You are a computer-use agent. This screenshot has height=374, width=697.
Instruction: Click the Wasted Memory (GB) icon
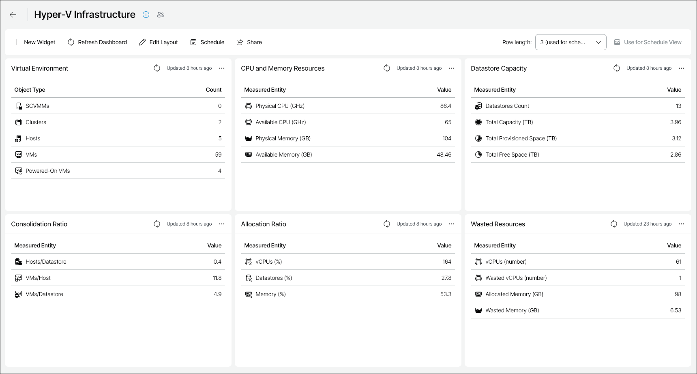[478, 310]
